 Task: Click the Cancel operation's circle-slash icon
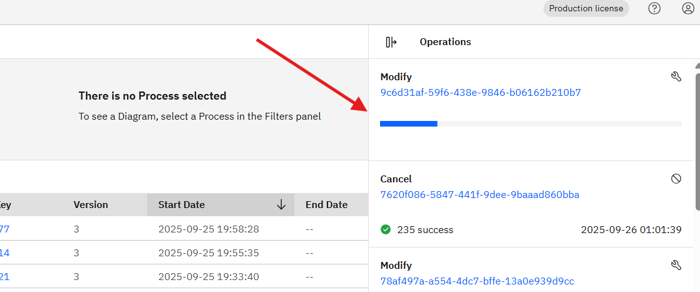pyautogui.click(x=676, y=179)
